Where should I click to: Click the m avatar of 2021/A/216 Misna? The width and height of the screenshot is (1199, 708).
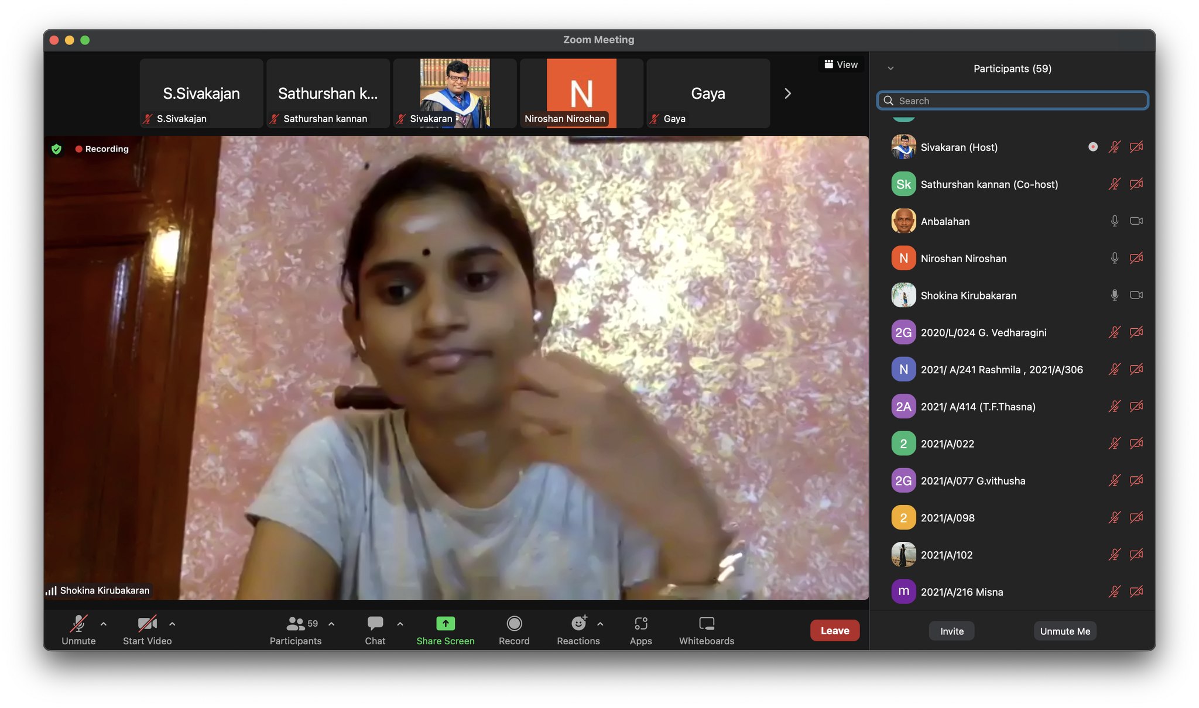tap(903, 592)
